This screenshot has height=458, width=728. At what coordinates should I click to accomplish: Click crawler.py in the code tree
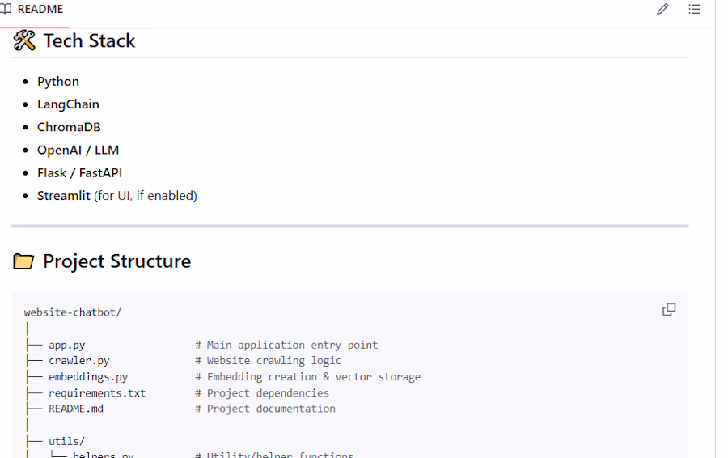(x=78, y=361)
